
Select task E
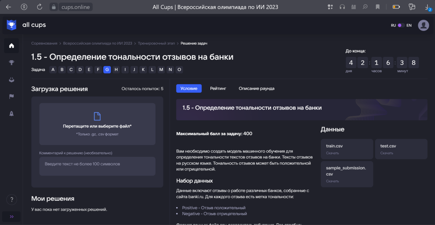pyautogui.click(x=89, y=70)
